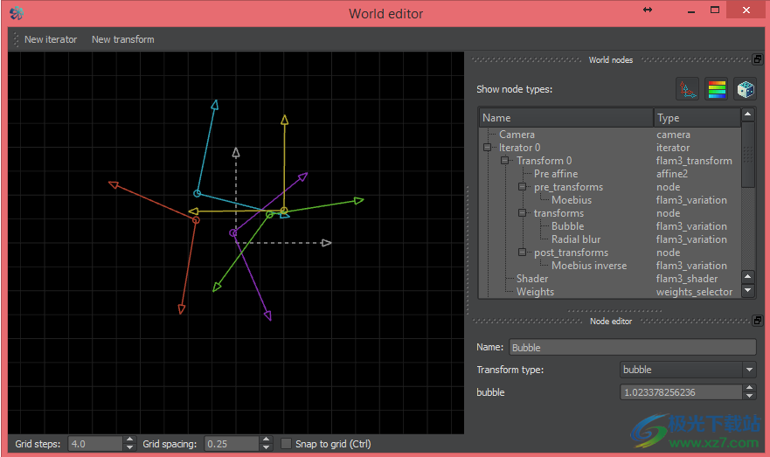
Task: Click the tree vertical scrollbar thumb
Action: [x=747, y=155]
